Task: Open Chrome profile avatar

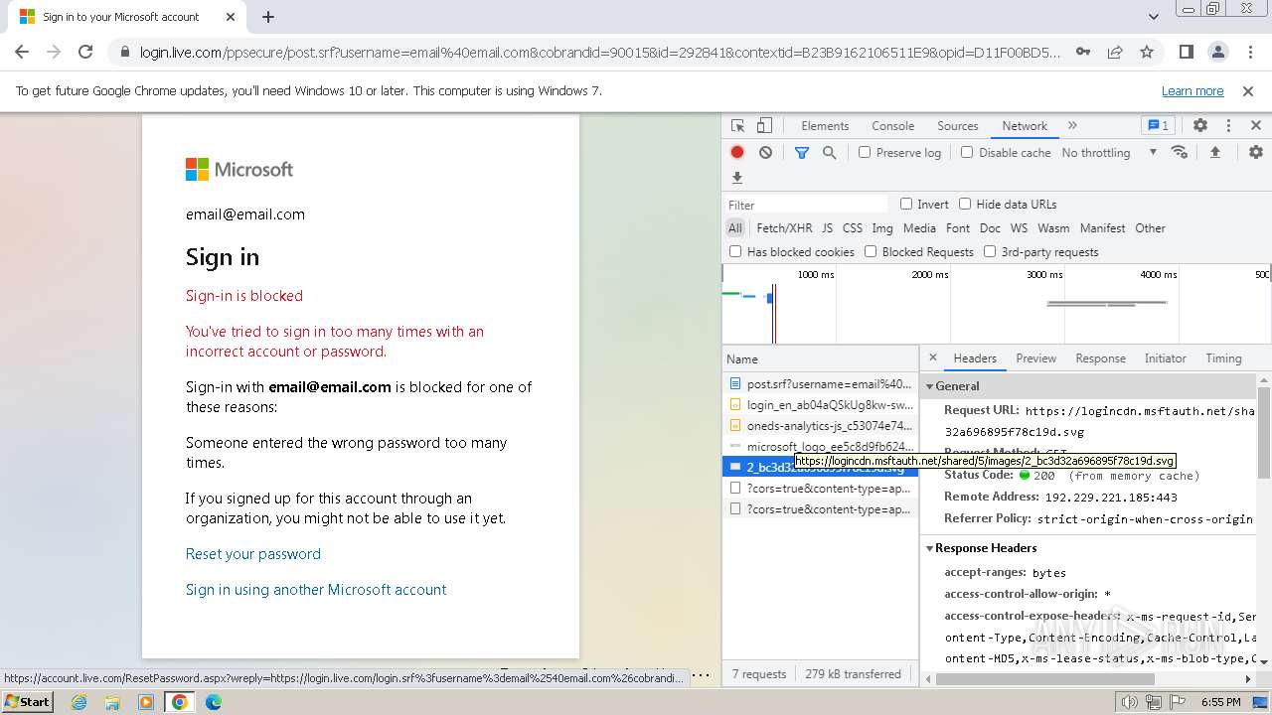Action: pos(1218,53)
